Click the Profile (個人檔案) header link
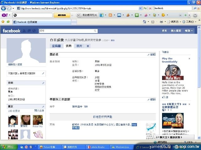This screenshot has height=150, width=201. tap(176, 31)
